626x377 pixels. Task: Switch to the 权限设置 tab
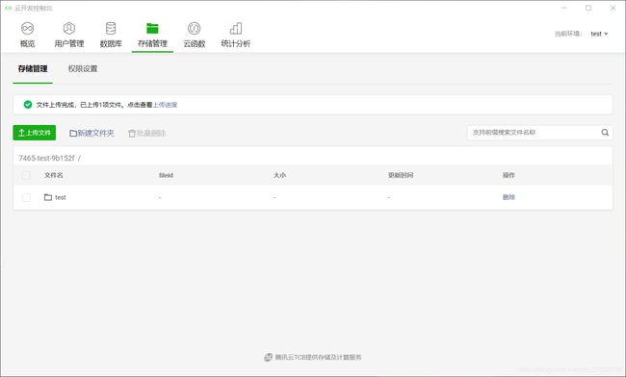83,68
